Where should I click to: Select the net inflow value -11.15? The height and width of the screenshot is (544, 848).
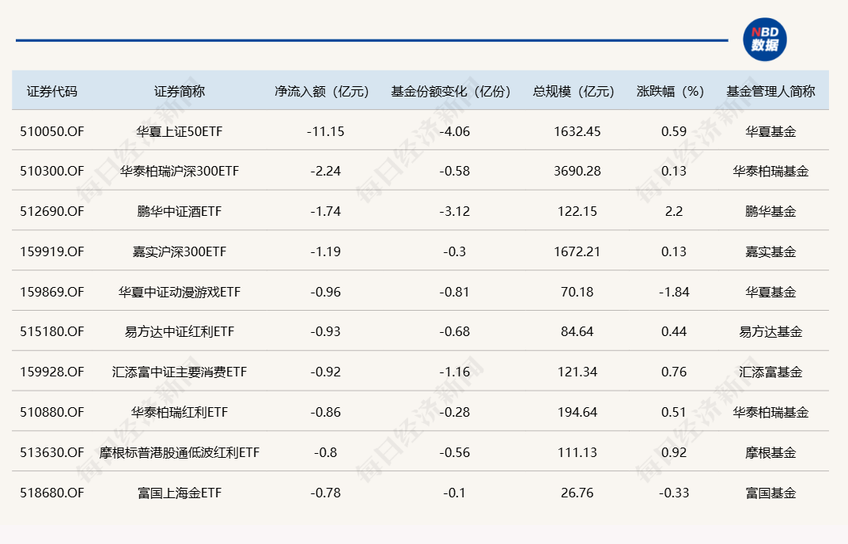pos(326,131)
